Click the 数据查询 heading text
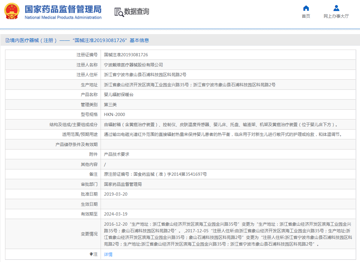The image size is (360, 262). (137, 11)
